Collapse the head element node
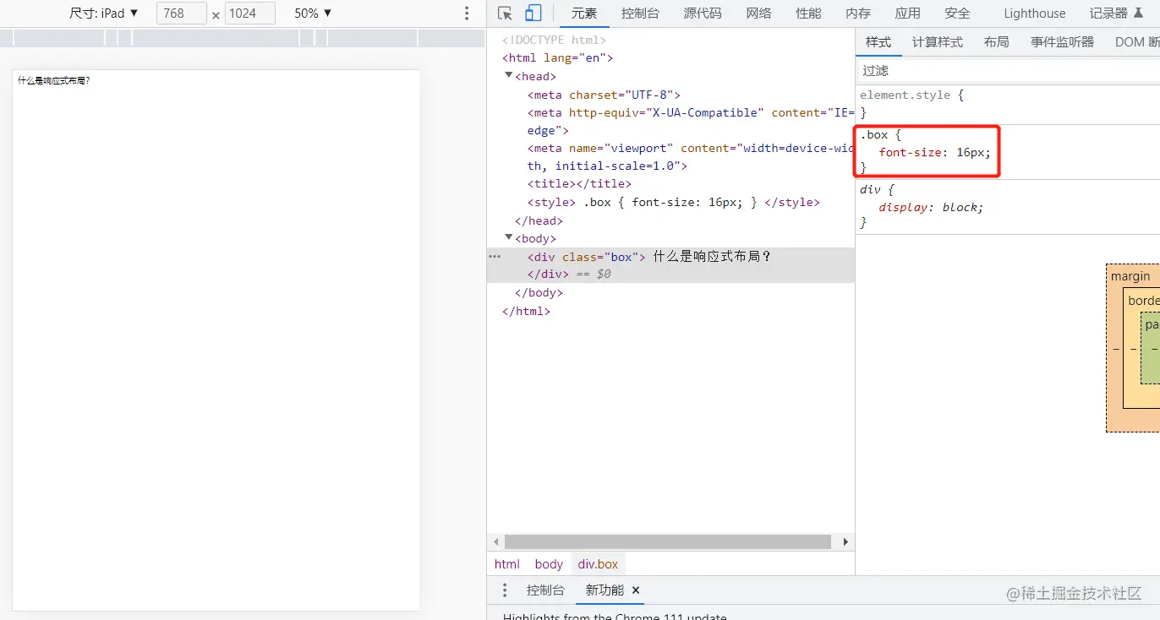Screen dimensions: 1160x620 coord(509,76)
